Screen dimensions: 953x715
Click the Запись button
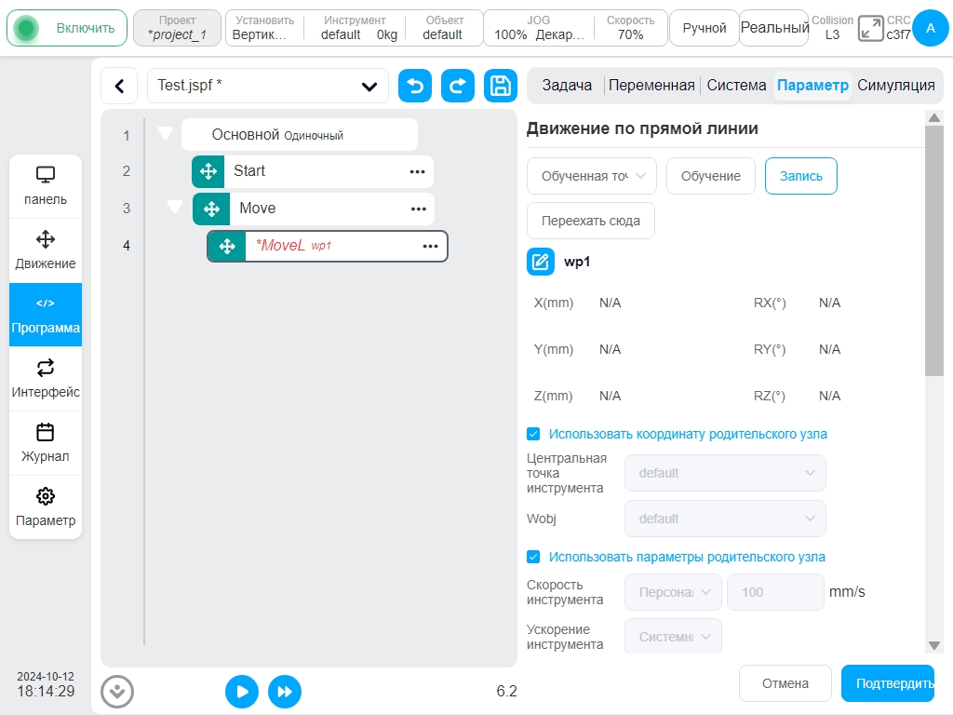(800, 176)
